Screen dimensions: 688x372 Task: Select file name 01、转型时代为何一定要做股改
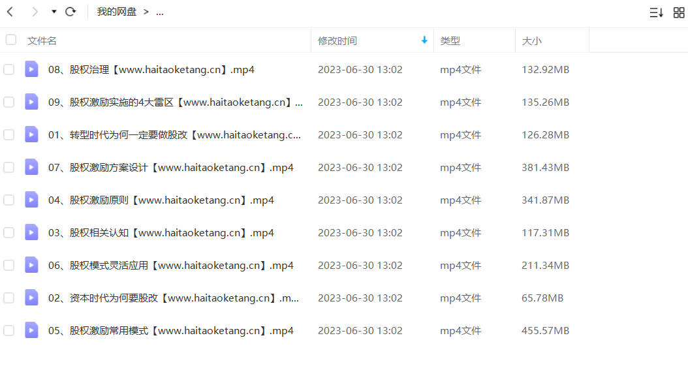coord(175,134)
